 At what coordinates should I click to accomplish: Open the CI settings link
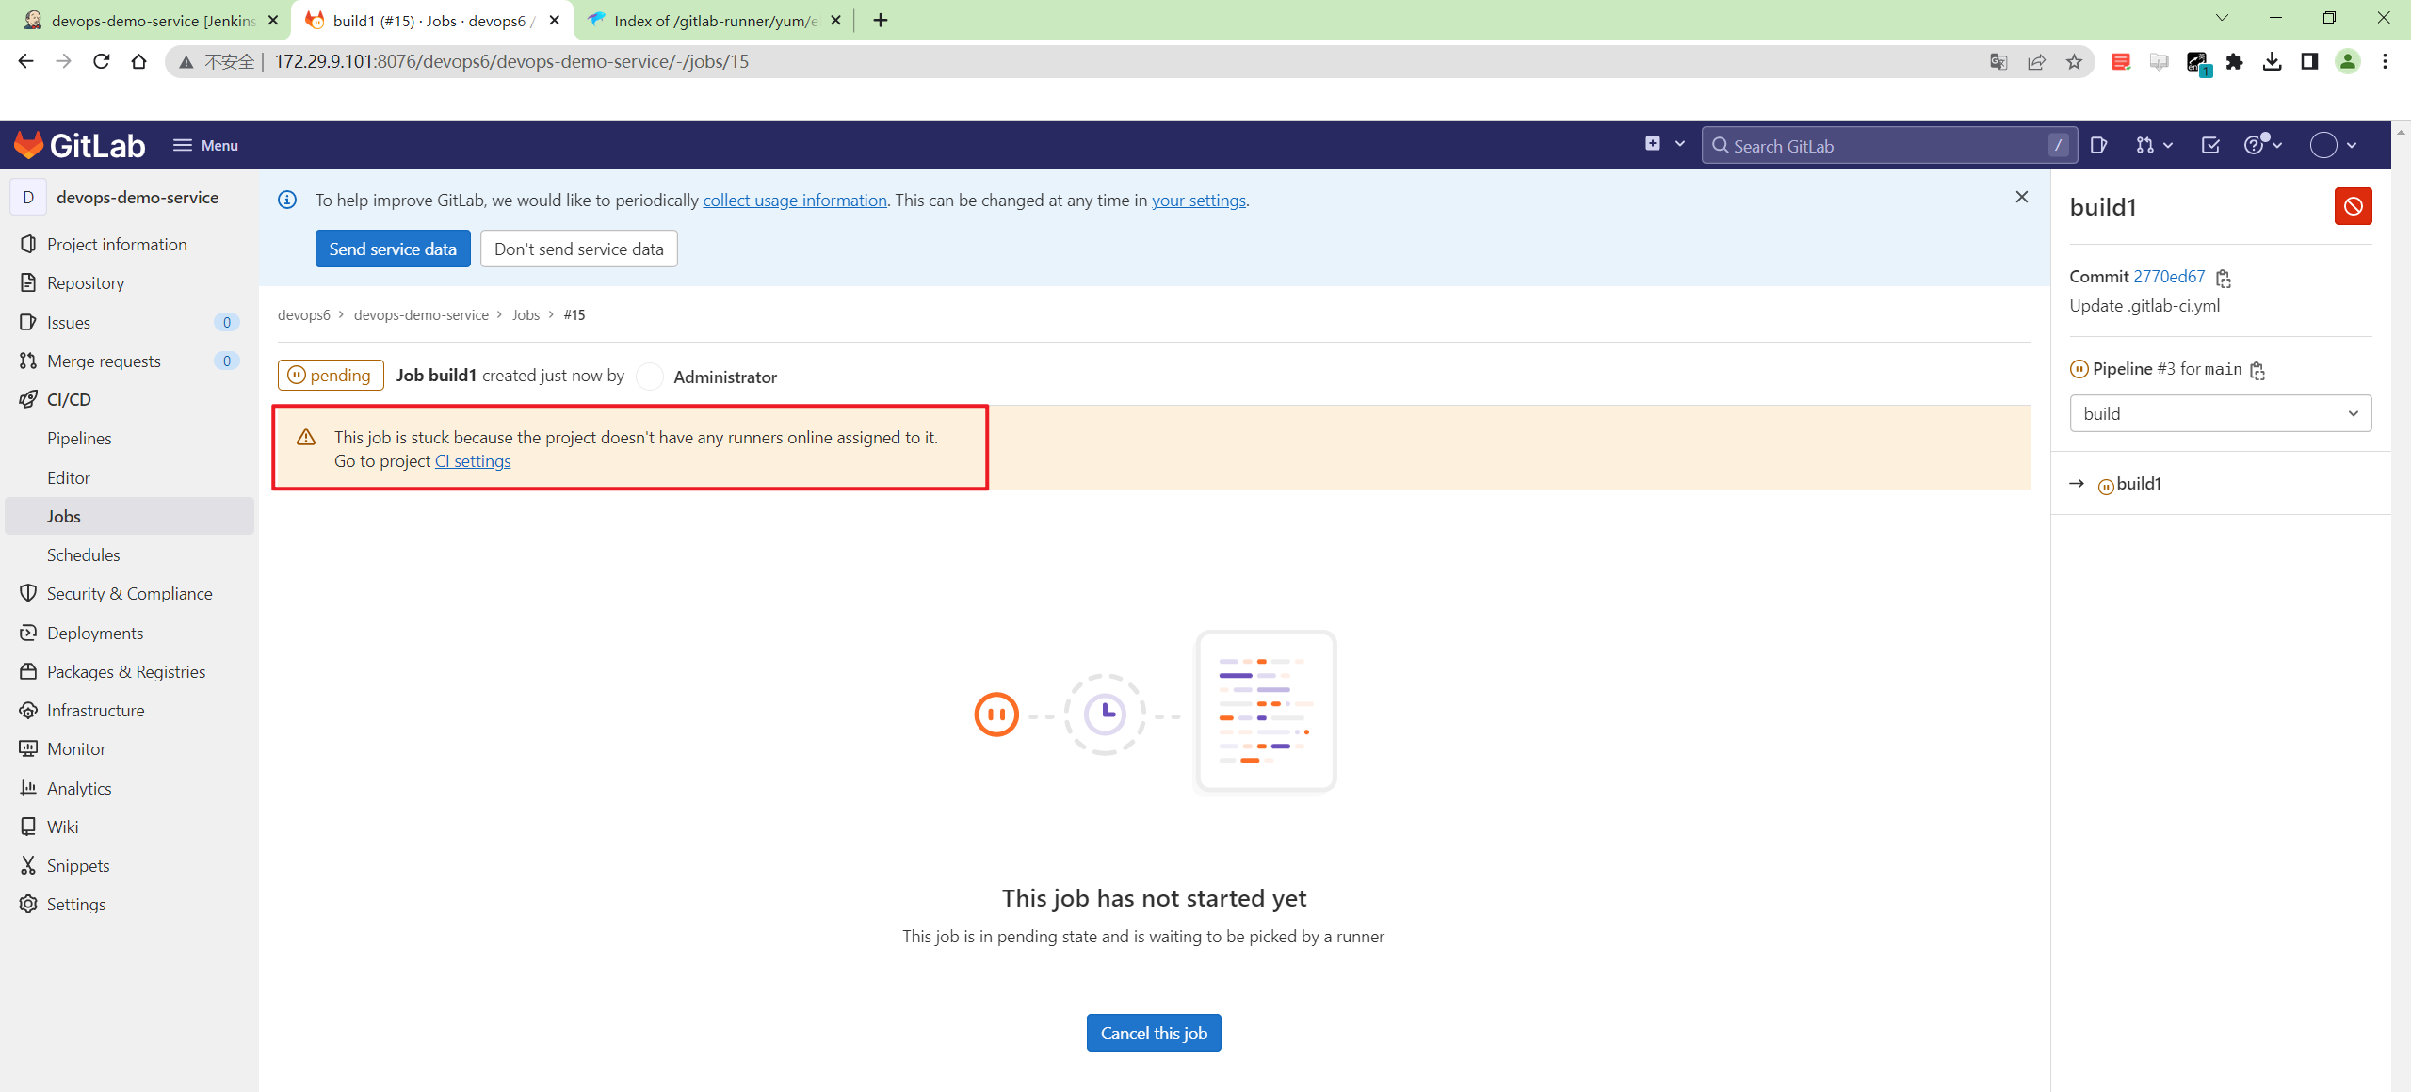tap(472, 461)
